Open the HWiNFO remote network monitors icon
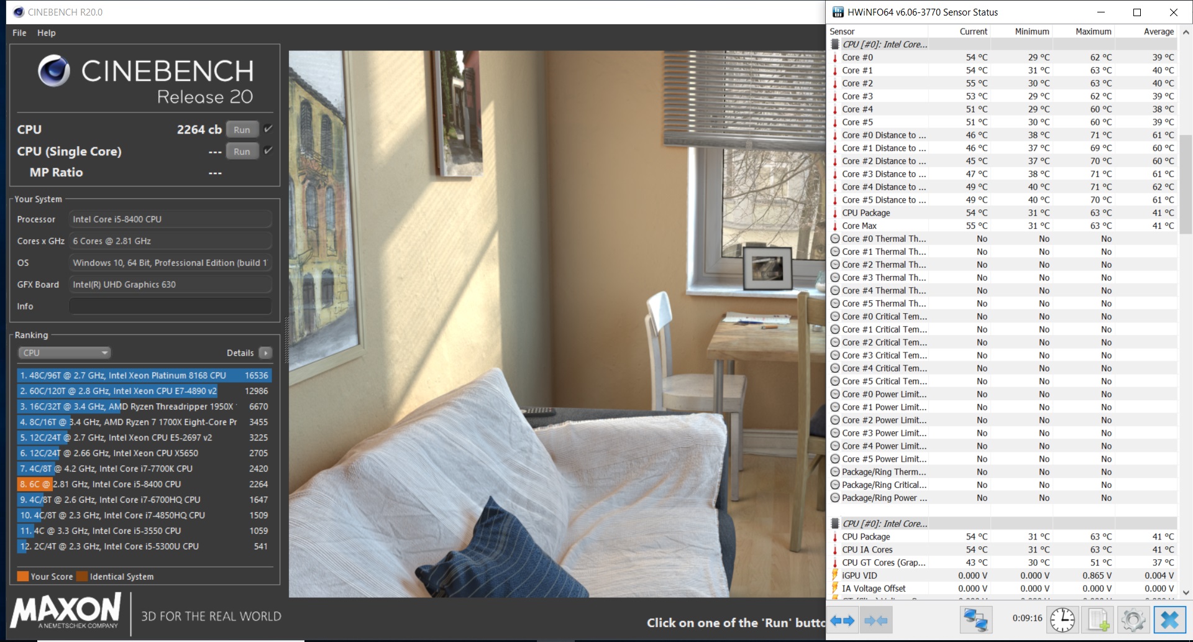This screenshot has height=642, width=1193. pyautogui.click(x=975, y=620)
